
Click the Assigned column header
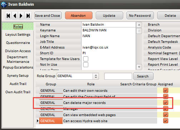coord(165,84)
